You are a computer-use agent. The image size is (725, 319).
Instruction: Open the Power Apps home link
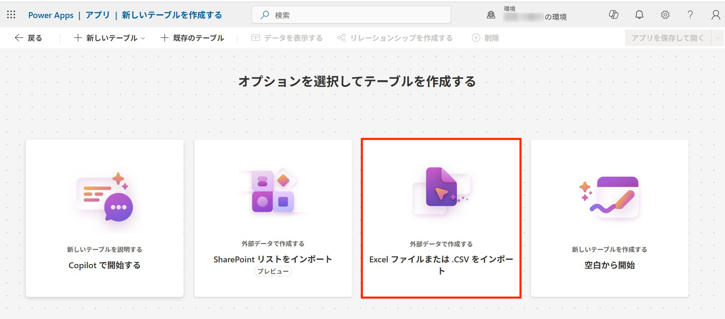pyautogui.click(x=51, y=15)
